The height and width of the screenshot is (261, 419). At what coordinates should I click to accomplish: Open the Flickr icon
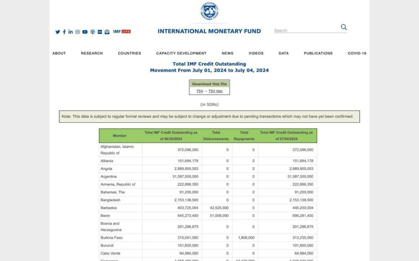pyautogui.click(x=100, y=32)
